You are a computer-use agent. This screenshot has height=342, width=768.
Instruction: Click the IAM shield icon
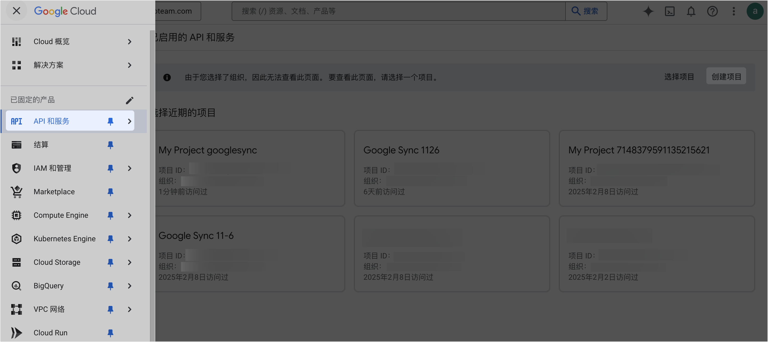pyautogui.click(x=16, y=168)
